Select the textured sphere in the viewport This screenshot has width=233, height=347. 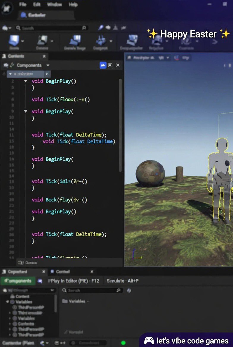coord(150,173)
